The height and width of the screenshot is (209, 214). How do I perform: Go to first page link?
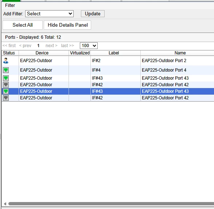point(9,46)
